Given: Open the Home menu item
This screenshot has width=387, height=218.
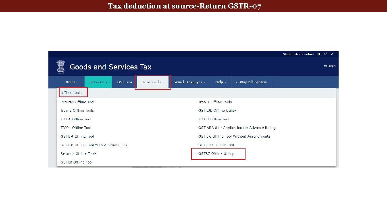Looking at the screenshot, I should pos(71,82).
